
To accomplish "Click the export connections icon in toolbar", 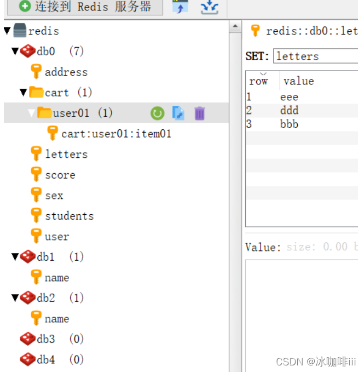I will pos(209,7).
